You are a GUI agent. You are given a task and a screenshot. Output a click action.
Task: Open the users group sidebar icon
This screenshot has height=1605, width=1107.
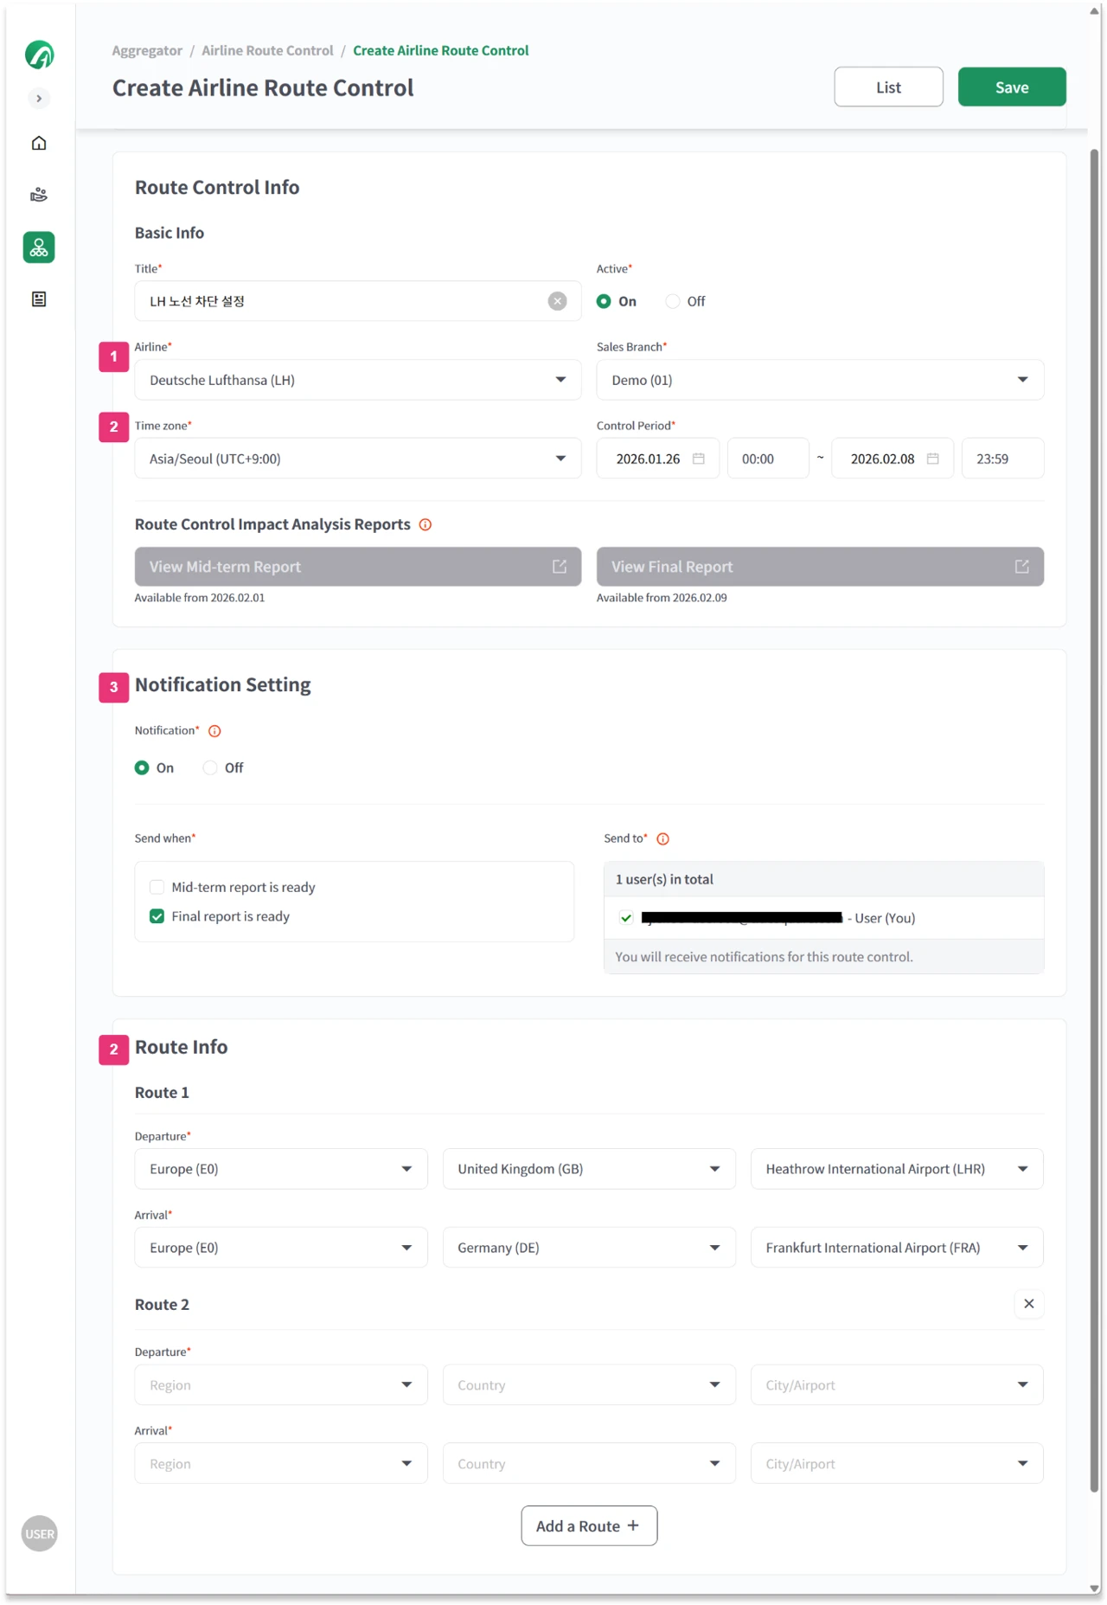coord(39,195)
